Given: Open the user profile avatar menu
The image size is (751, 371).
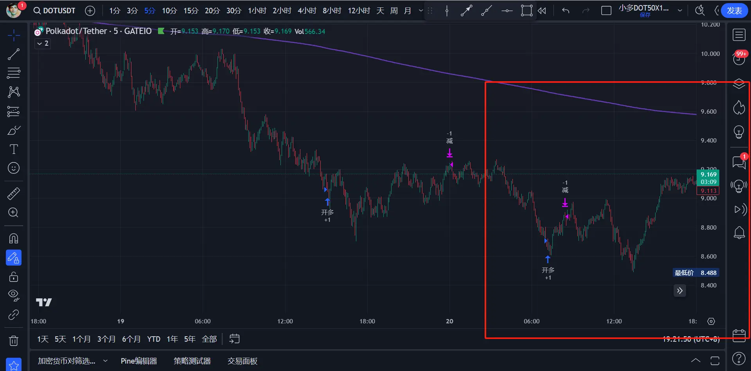Looking at the screenshot, I should [14, 10].
